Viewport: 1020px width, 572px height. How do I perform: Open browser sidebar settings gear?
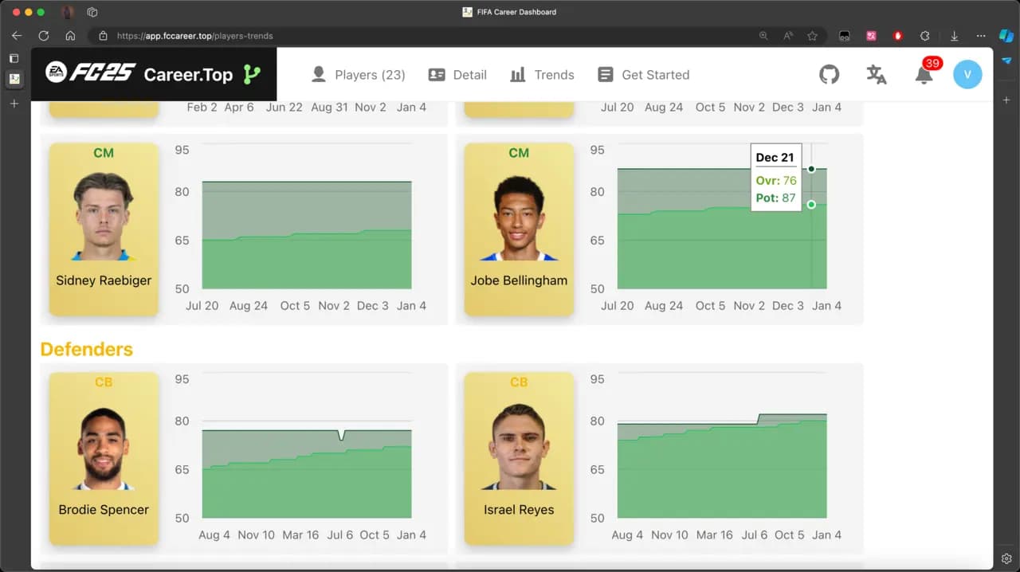tap(1006, 558)
